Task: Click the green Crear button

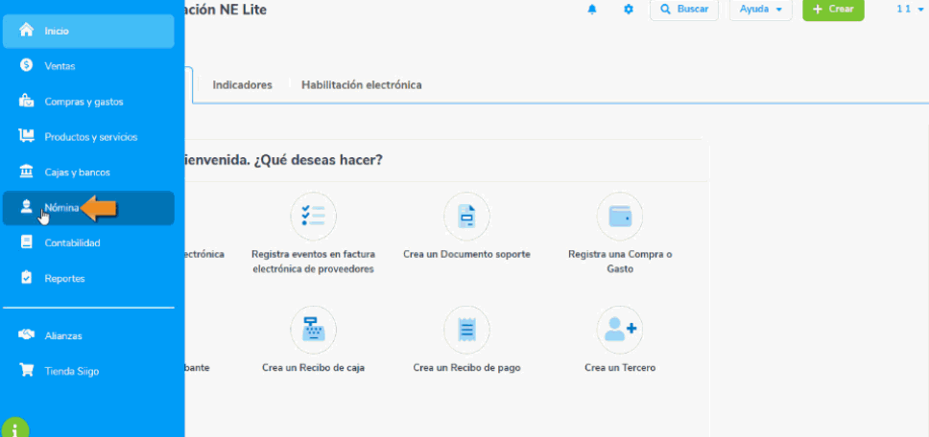Action: [x=833, y=10]
